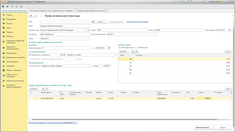Click window layout icon in title bar
This screenshot has height=132, width=235.
(x=207, y=2)
